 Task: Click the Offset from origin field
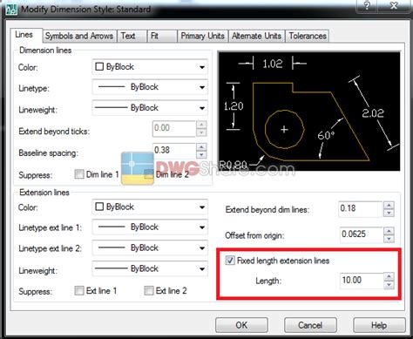coord(361,234)
